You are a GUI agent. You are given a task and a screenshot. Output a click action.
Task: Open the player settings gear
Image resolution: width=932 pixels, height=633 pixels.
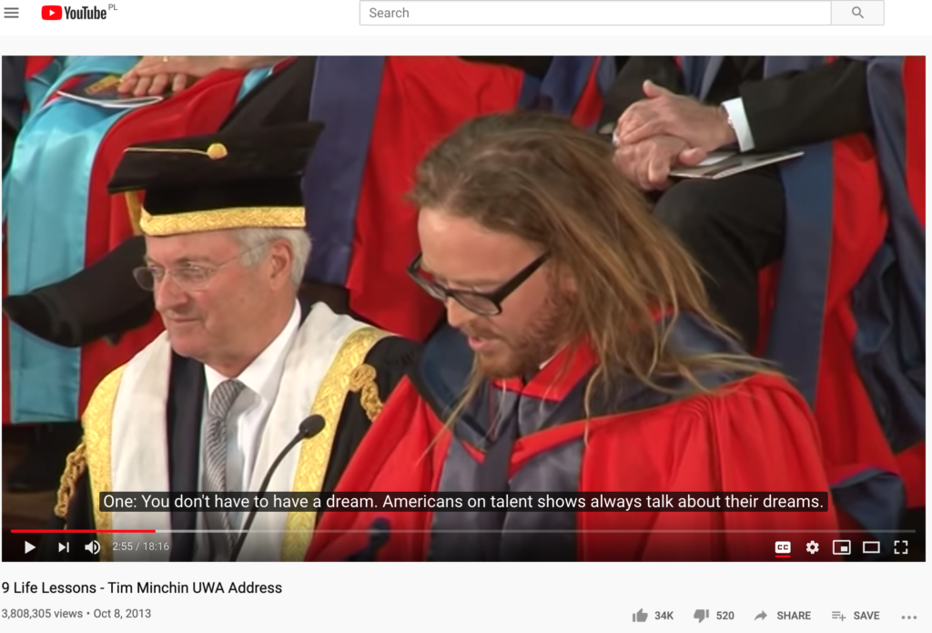coord(812,546)
